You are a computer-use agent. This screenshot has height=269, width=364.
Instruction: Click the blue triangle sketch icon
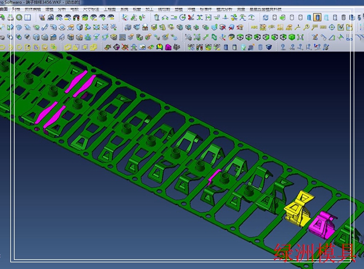332,37
